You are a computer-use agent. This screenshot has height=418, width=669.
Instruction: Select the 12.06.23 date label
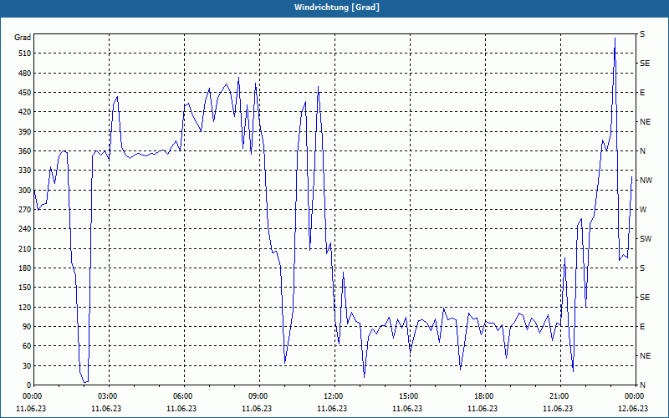coord(633,408)
